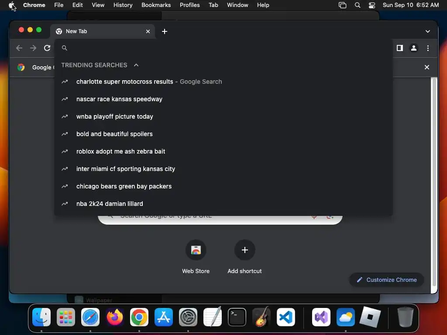The width and height of the screenshot is (447, 335).
Task: Select roblox adopt me ash zebra bait
Action: [x=223, y=151]
